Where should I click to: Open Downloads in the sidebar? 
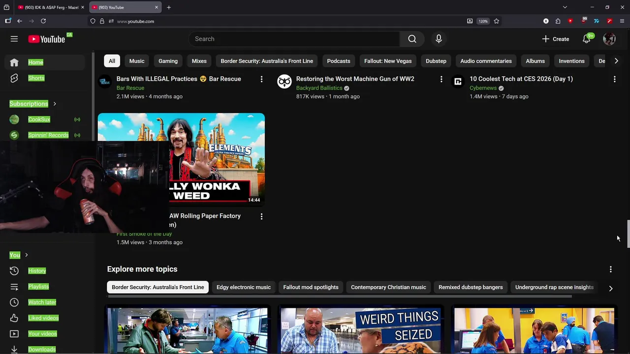point(42,349)
